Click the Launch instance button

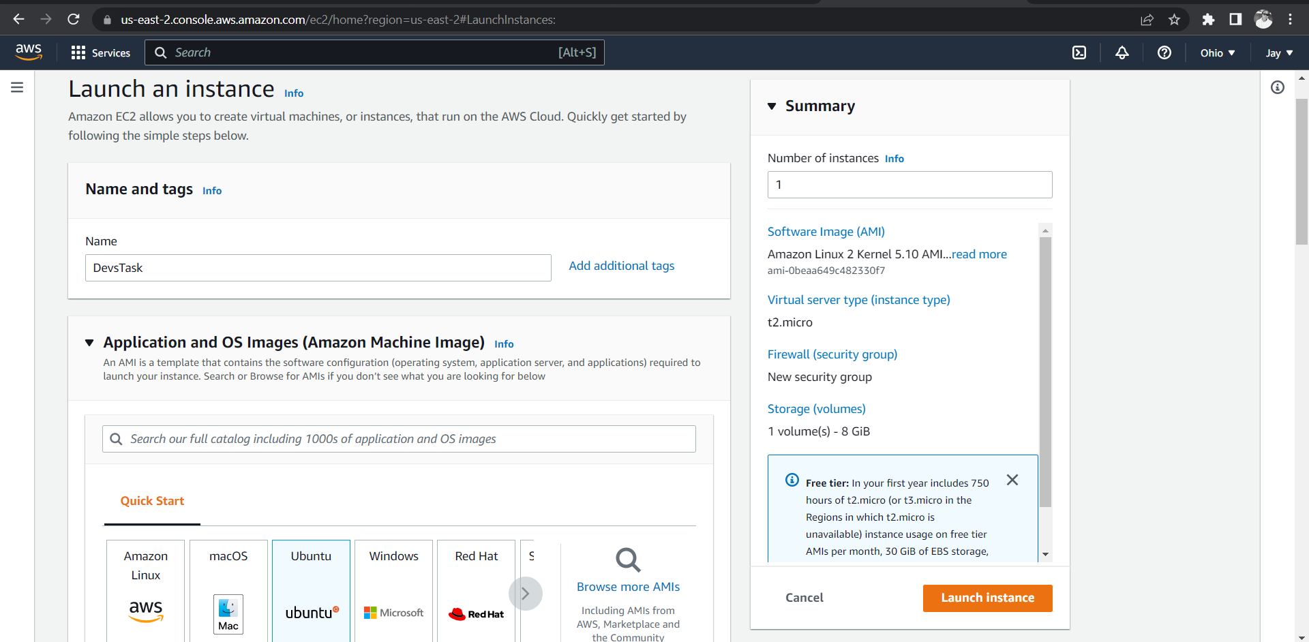tap(987, 598)
